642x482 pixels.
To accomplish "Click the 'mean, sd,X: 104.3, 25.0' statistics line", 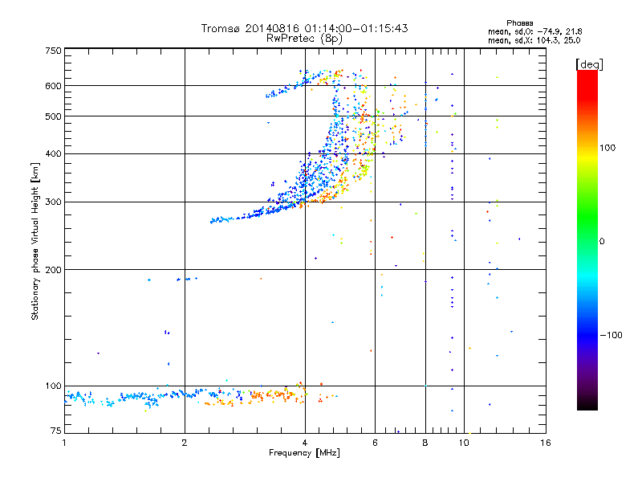I will point(534,41).
